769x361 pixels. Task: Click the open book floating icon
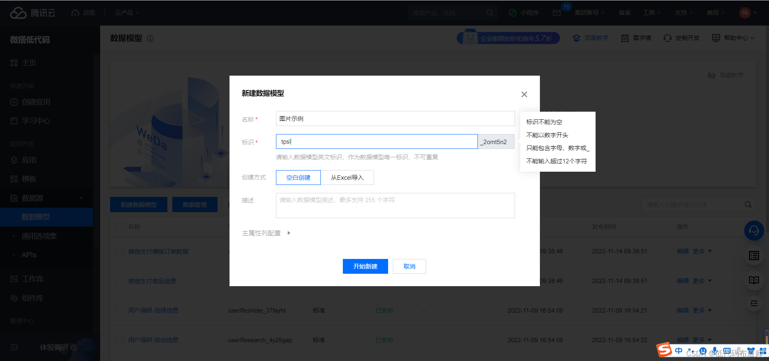(754, 280)
